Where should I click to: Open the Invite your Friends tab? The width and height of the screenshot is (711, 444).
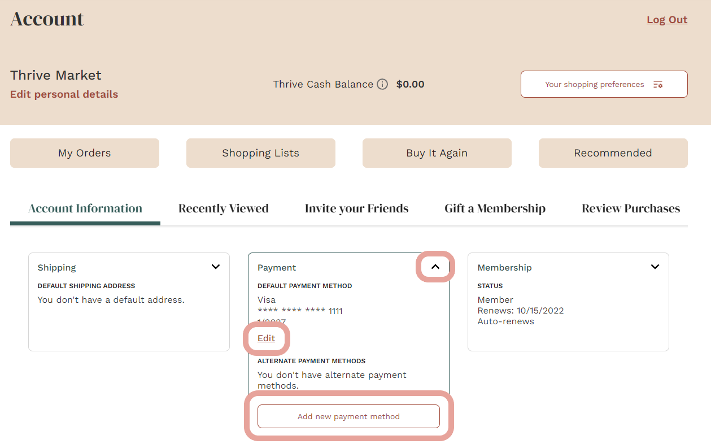356,208
